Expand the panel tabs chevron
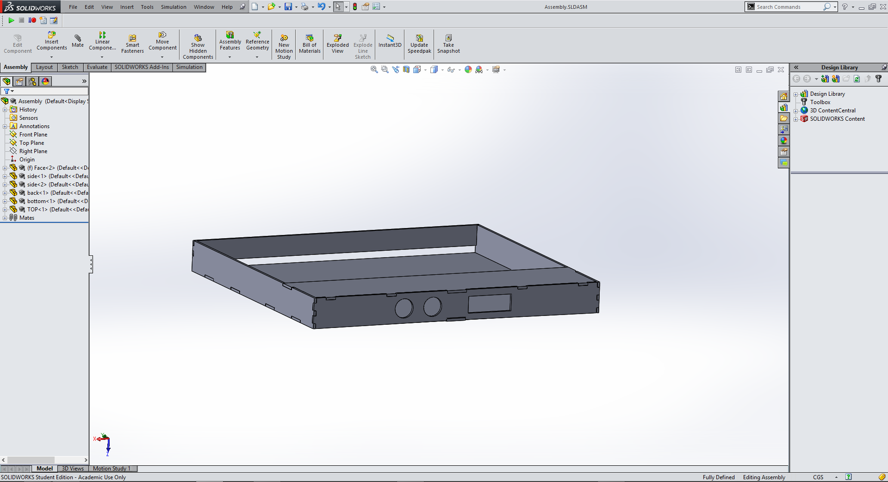This screenshot has height=482, width=888. [84, 81]
